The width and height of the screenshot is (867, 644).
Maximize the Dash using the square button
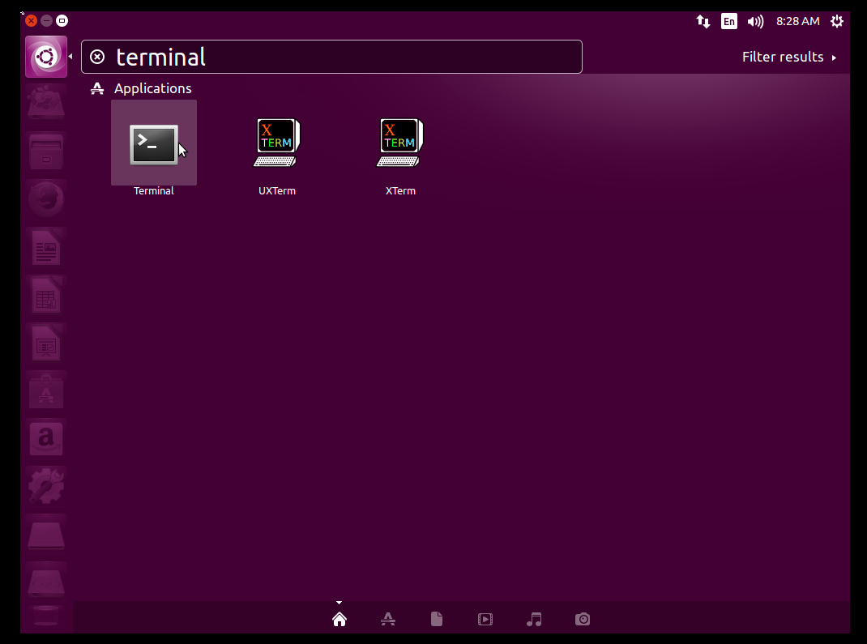click(62, 21)
